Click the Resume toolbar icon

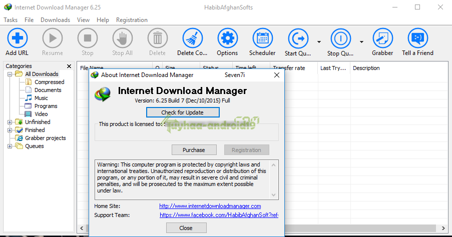click(x=52, y=37)
